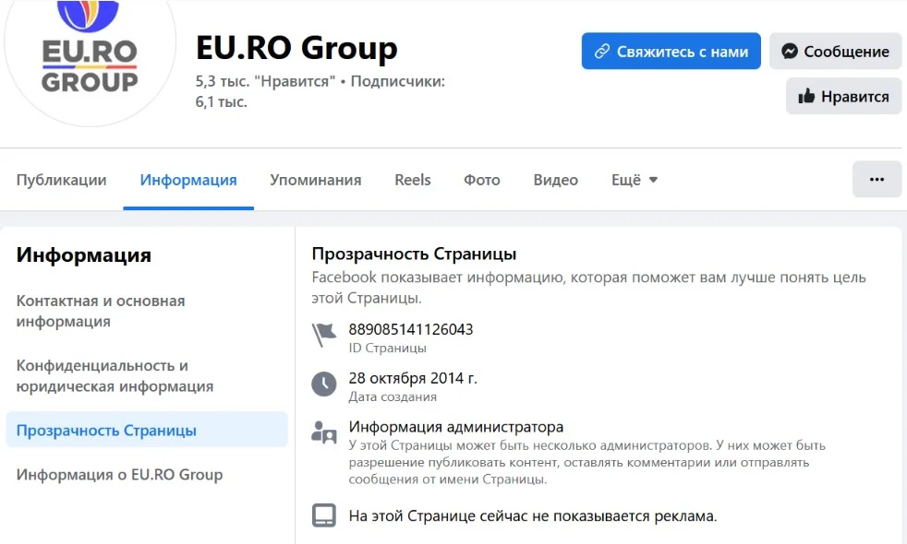Click the 'Информация администратора' heading
The image size is (907, 544).
pos(456,427)
